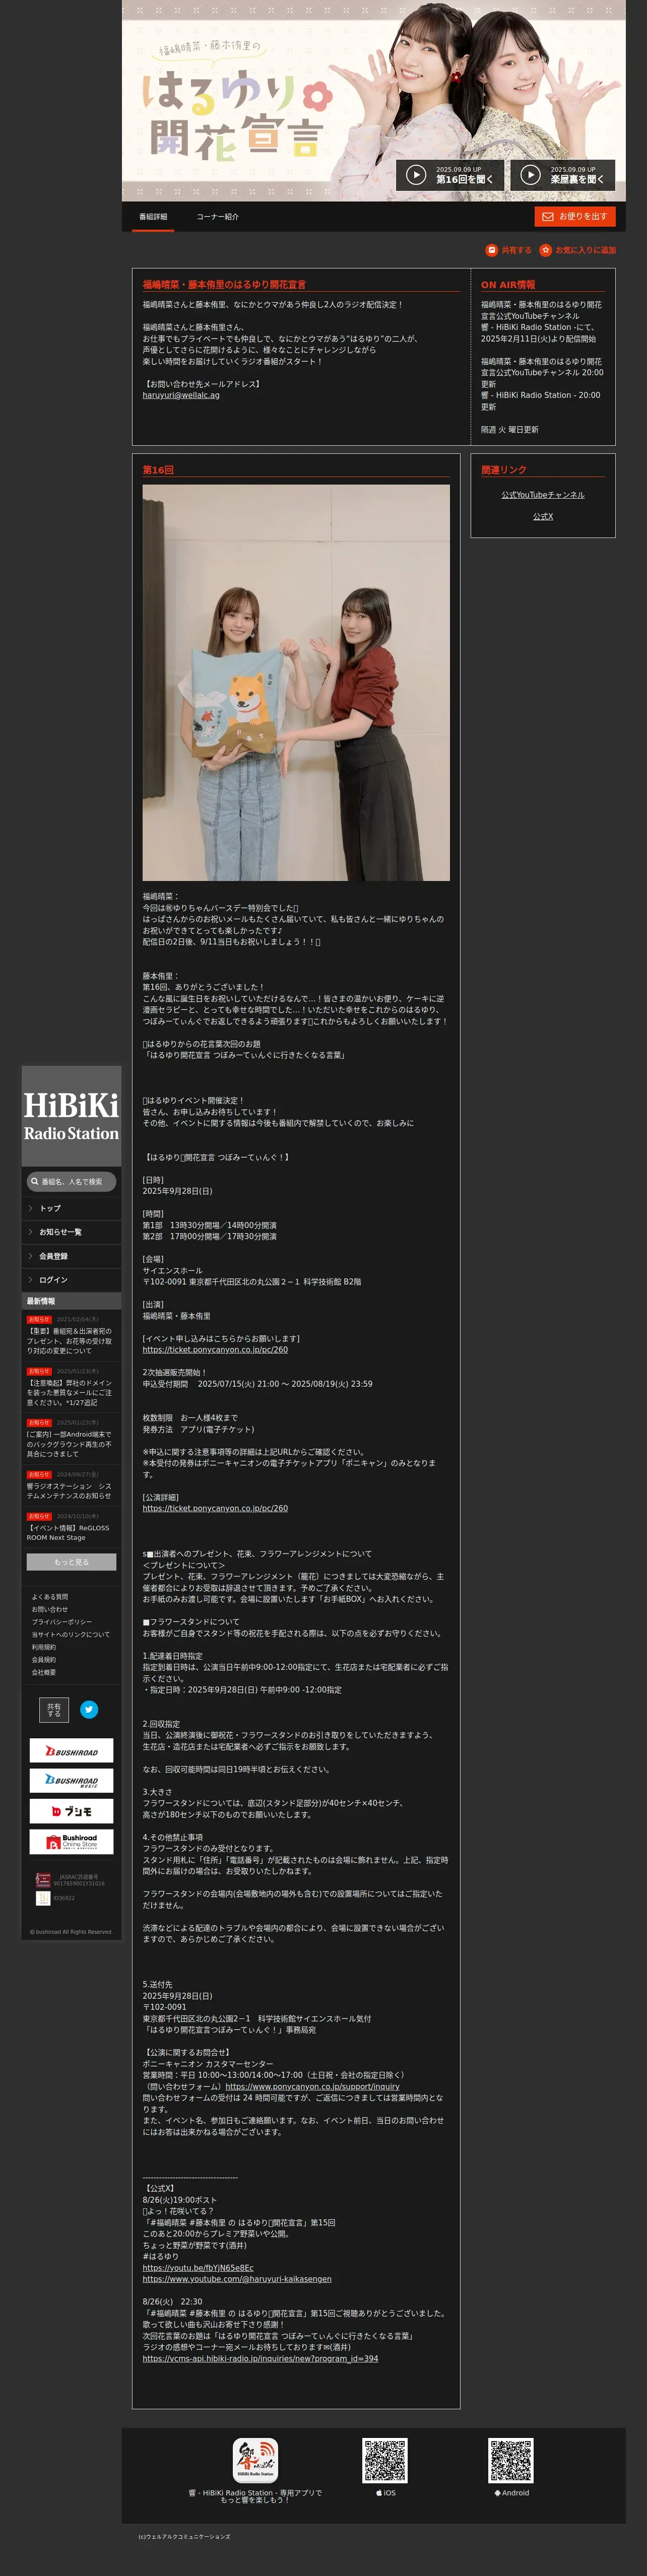The width and height of the screenshot is (647, 2576).
Task: Open the red BUSHIROAD banner
Action: [71, 1751]
